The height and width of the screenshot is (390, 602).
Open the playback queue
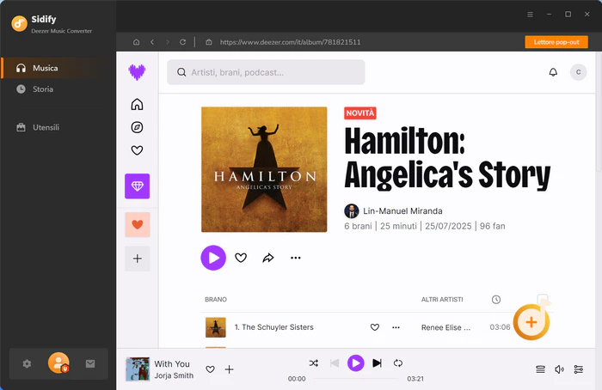coord(540,369)
